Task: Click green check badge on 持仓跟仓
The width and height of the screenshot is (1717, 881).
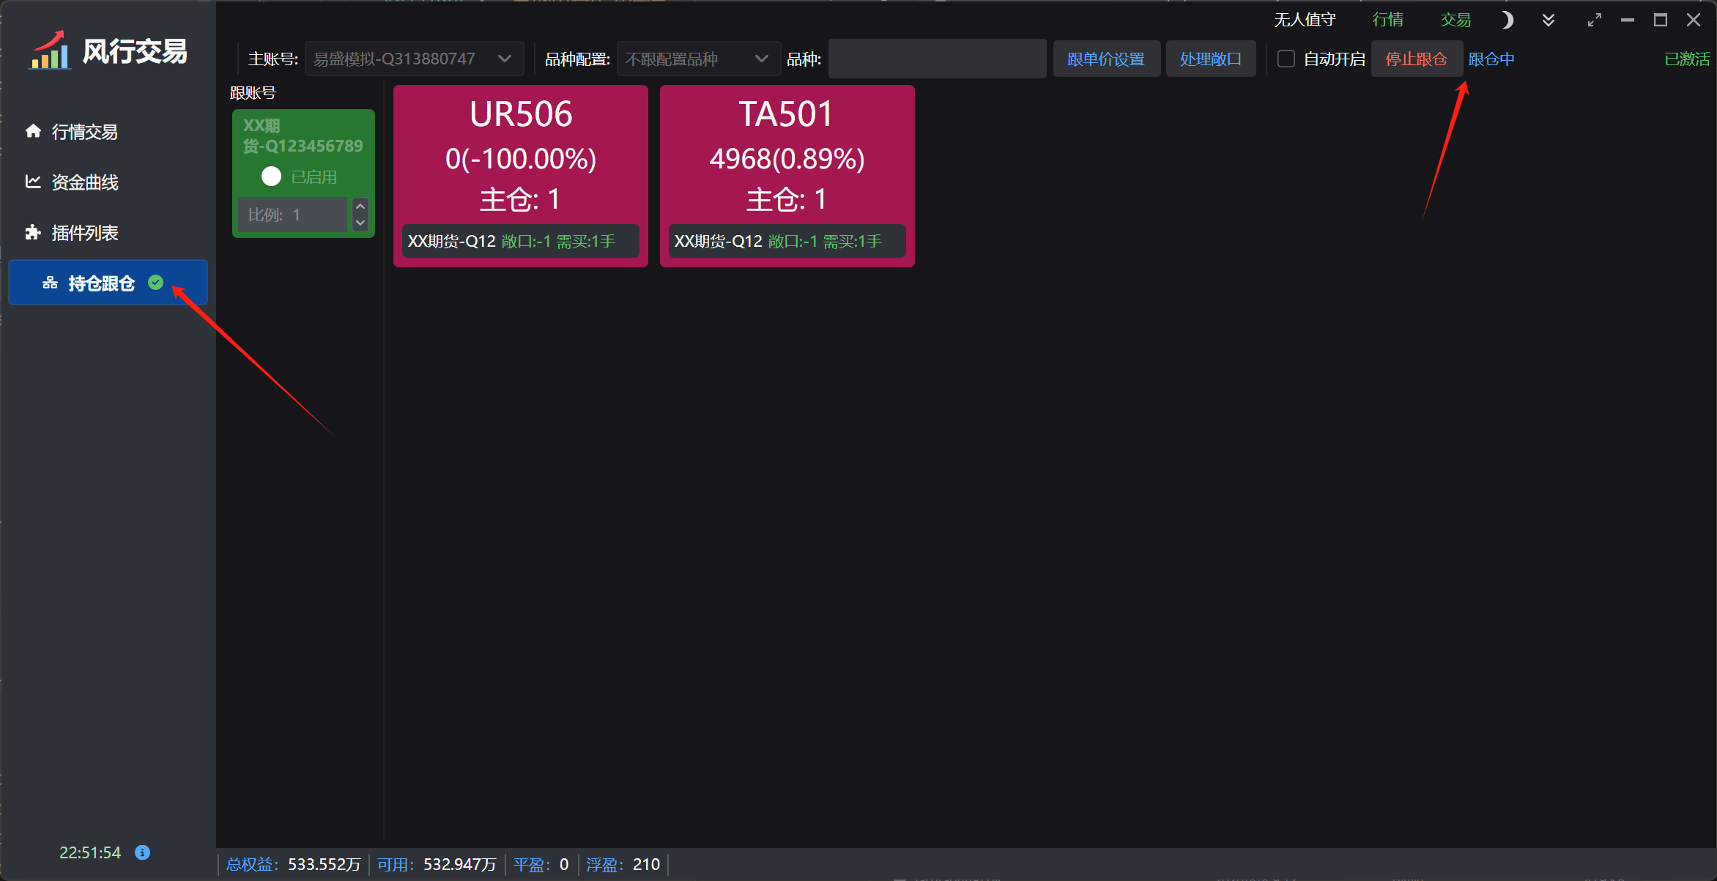Action: click(x=156, y=282)
